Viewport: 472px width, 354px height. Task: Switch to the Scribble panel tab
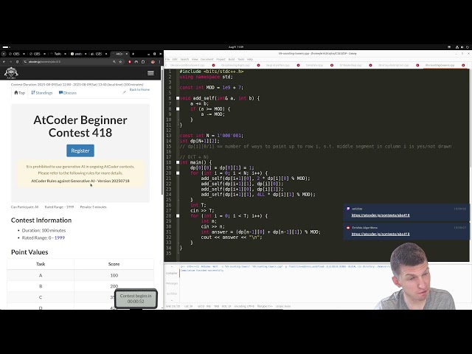coord(172,294)
